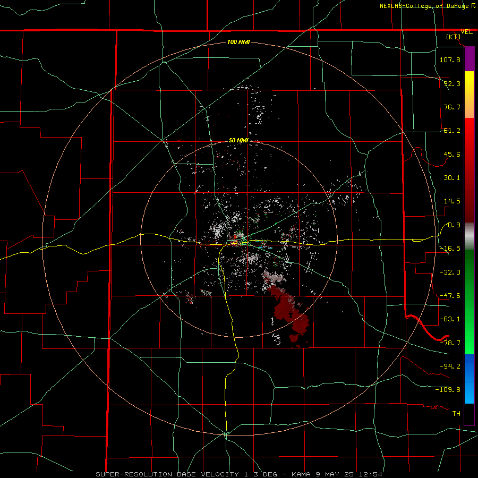The width and height of the screenshot is (478, 478).
Task: Click the -63.1 velocity scale value
Action: pos(450,319)
